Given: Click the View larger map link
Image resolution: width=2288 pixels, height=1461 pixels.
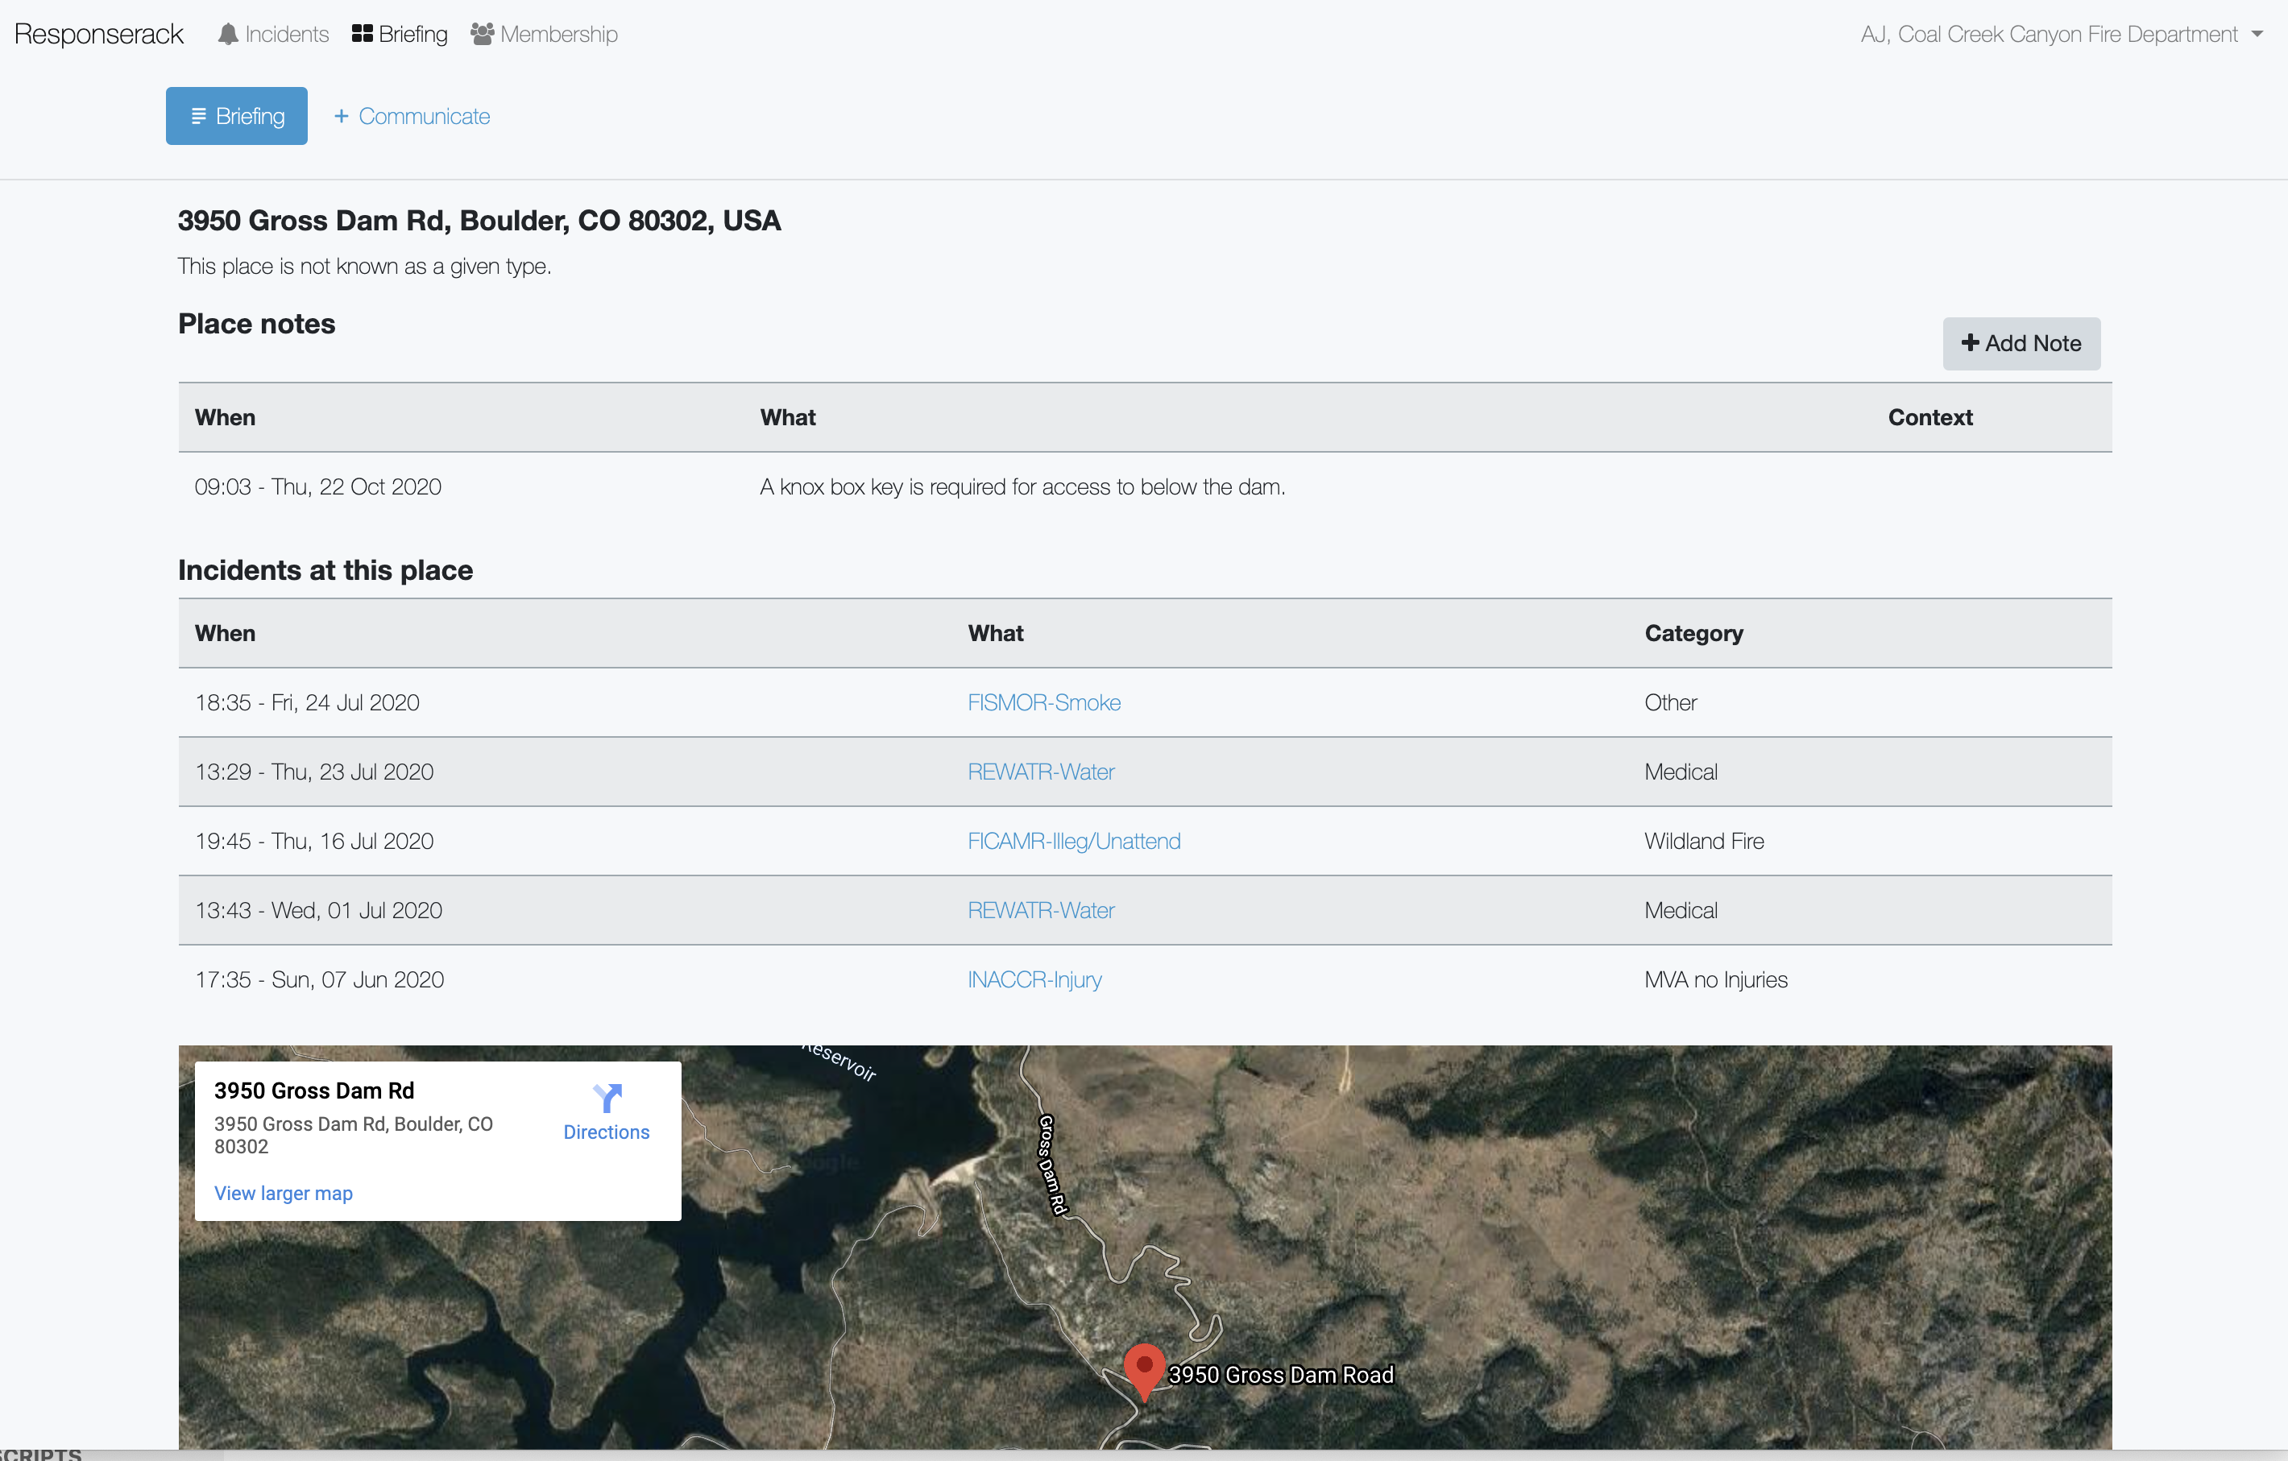Looking at the screenshot, I should click(x=282, y=1192).
